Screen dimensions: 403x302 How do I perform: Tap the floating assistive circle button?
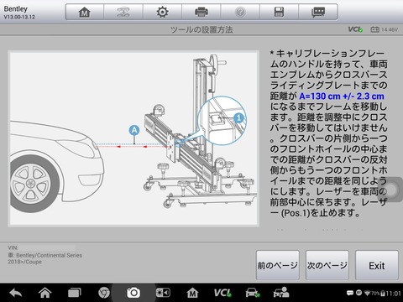(391, 190)
